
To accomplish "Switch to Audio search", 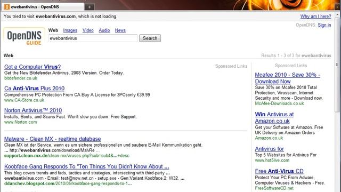I will click(x=104, y=30).
